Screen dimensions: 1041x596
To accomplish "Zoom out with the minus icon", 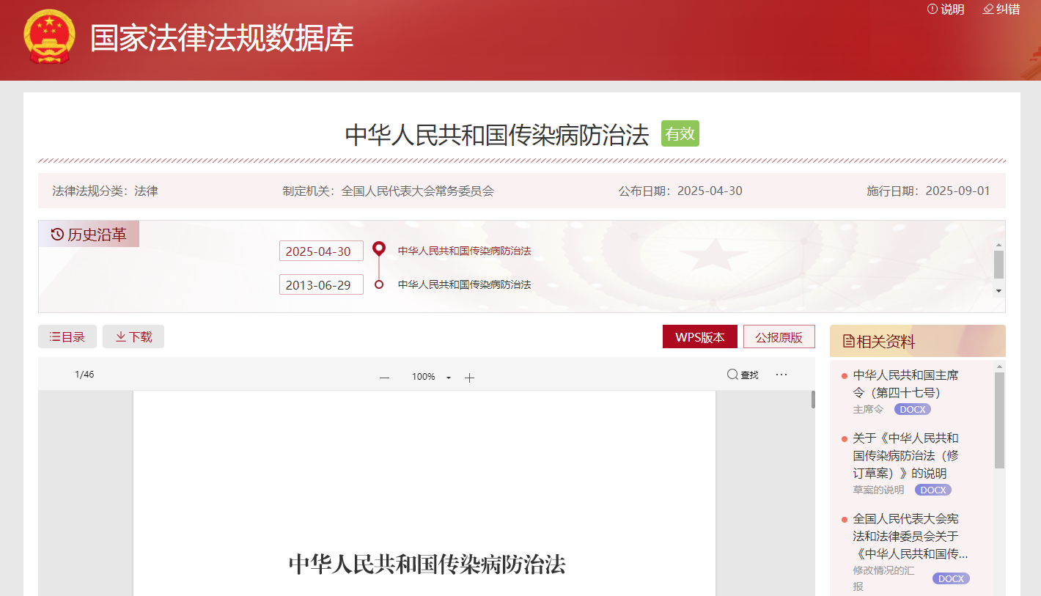I will [384, 378].
